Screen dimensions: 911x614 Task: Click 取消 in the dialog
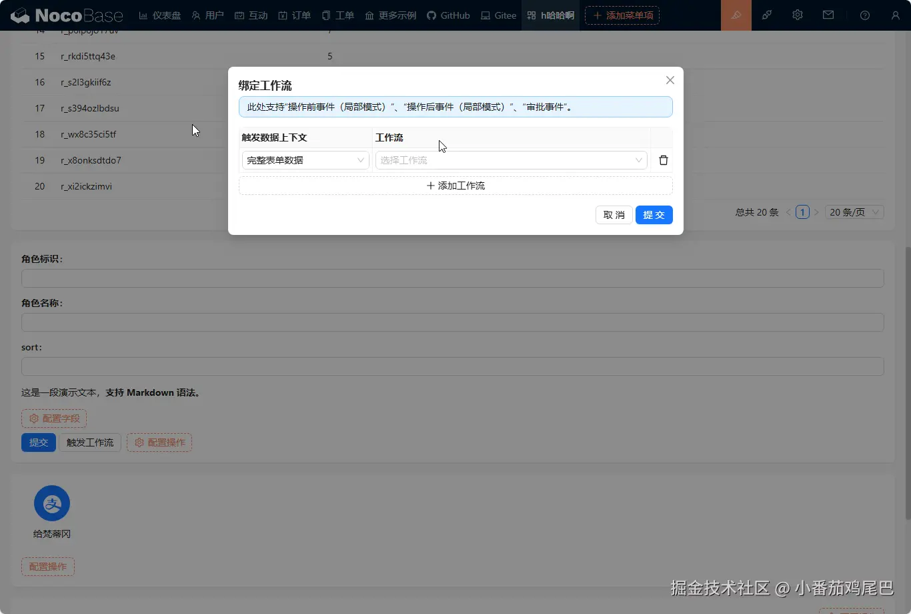(x=614, y=215)
